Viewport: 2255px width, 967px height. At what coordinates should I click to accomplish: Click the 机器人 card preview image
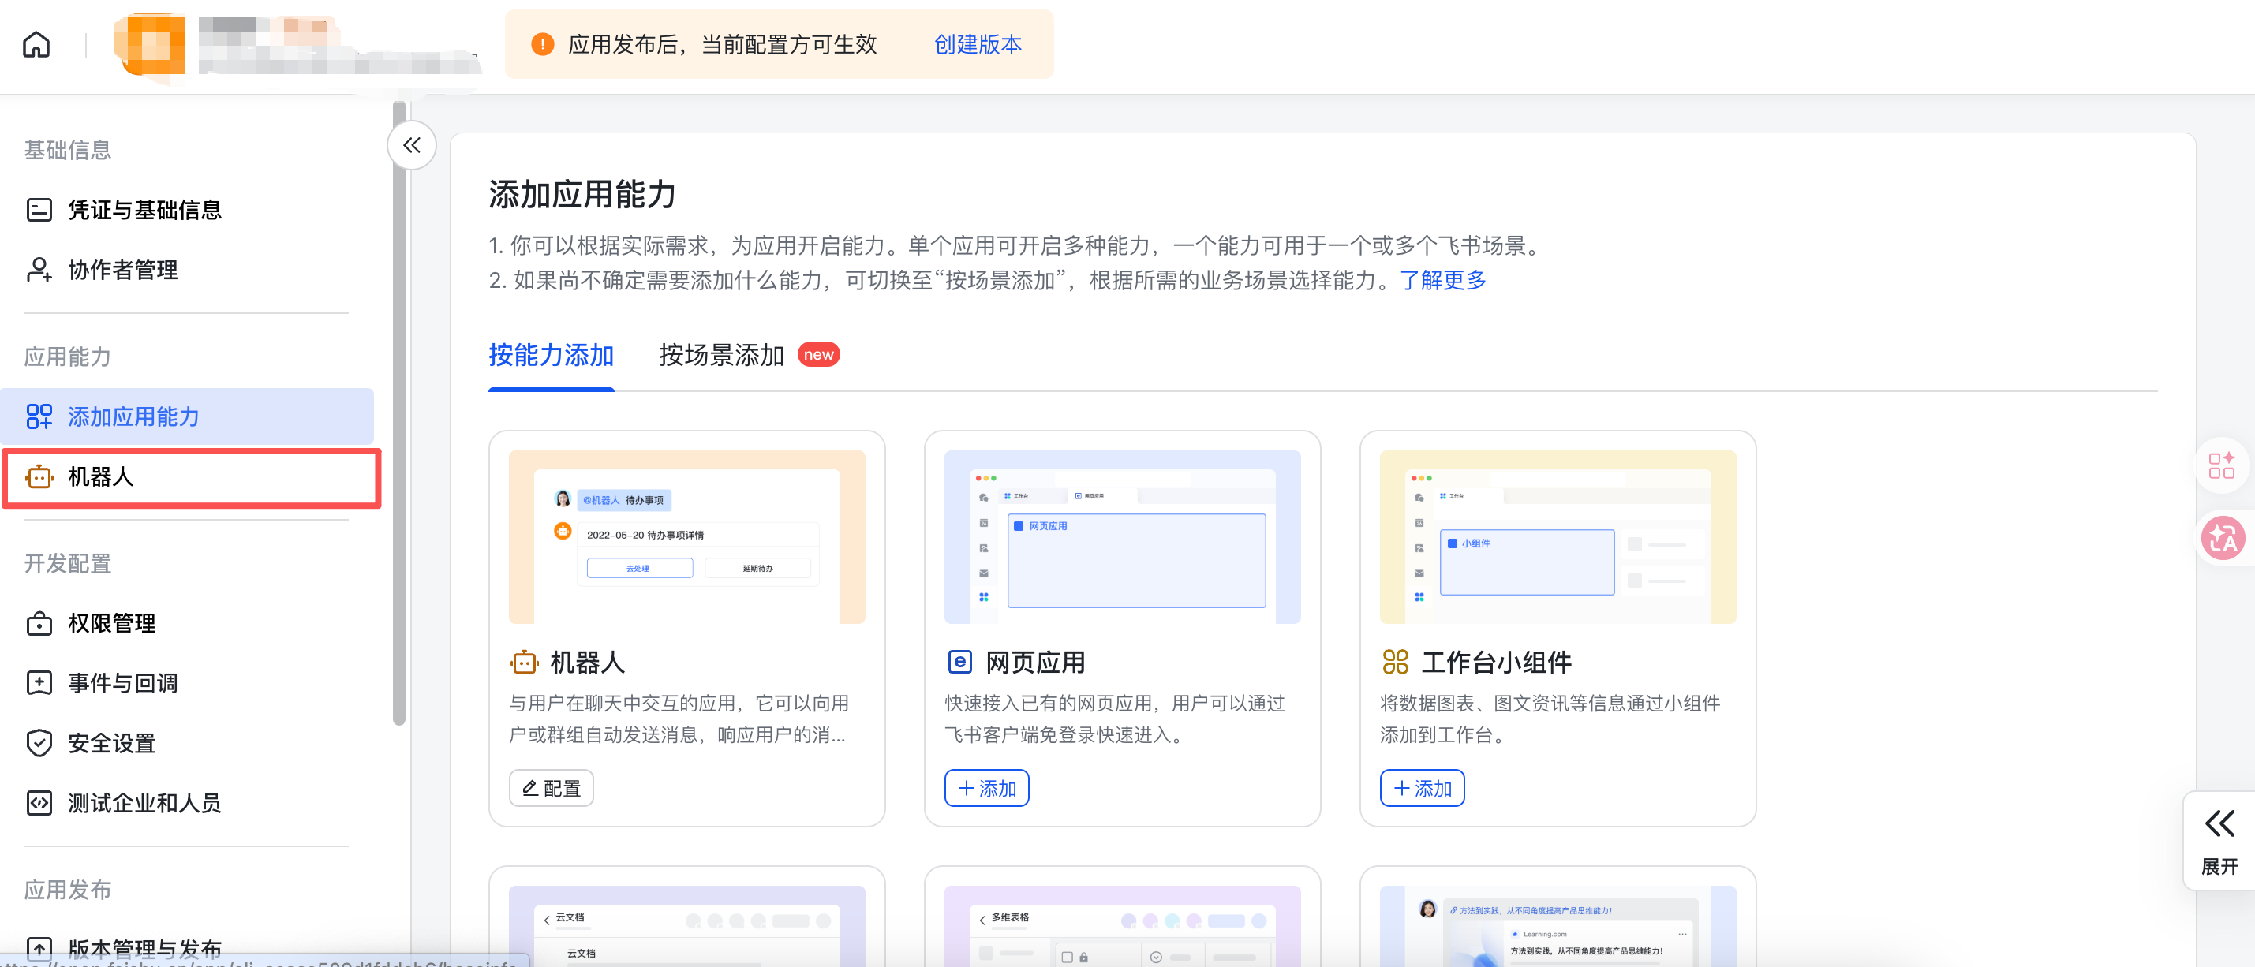coord(686,536)
